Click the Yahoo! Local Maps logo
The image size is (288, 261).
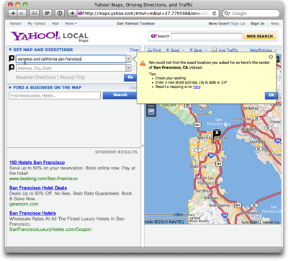coord(50,37)
